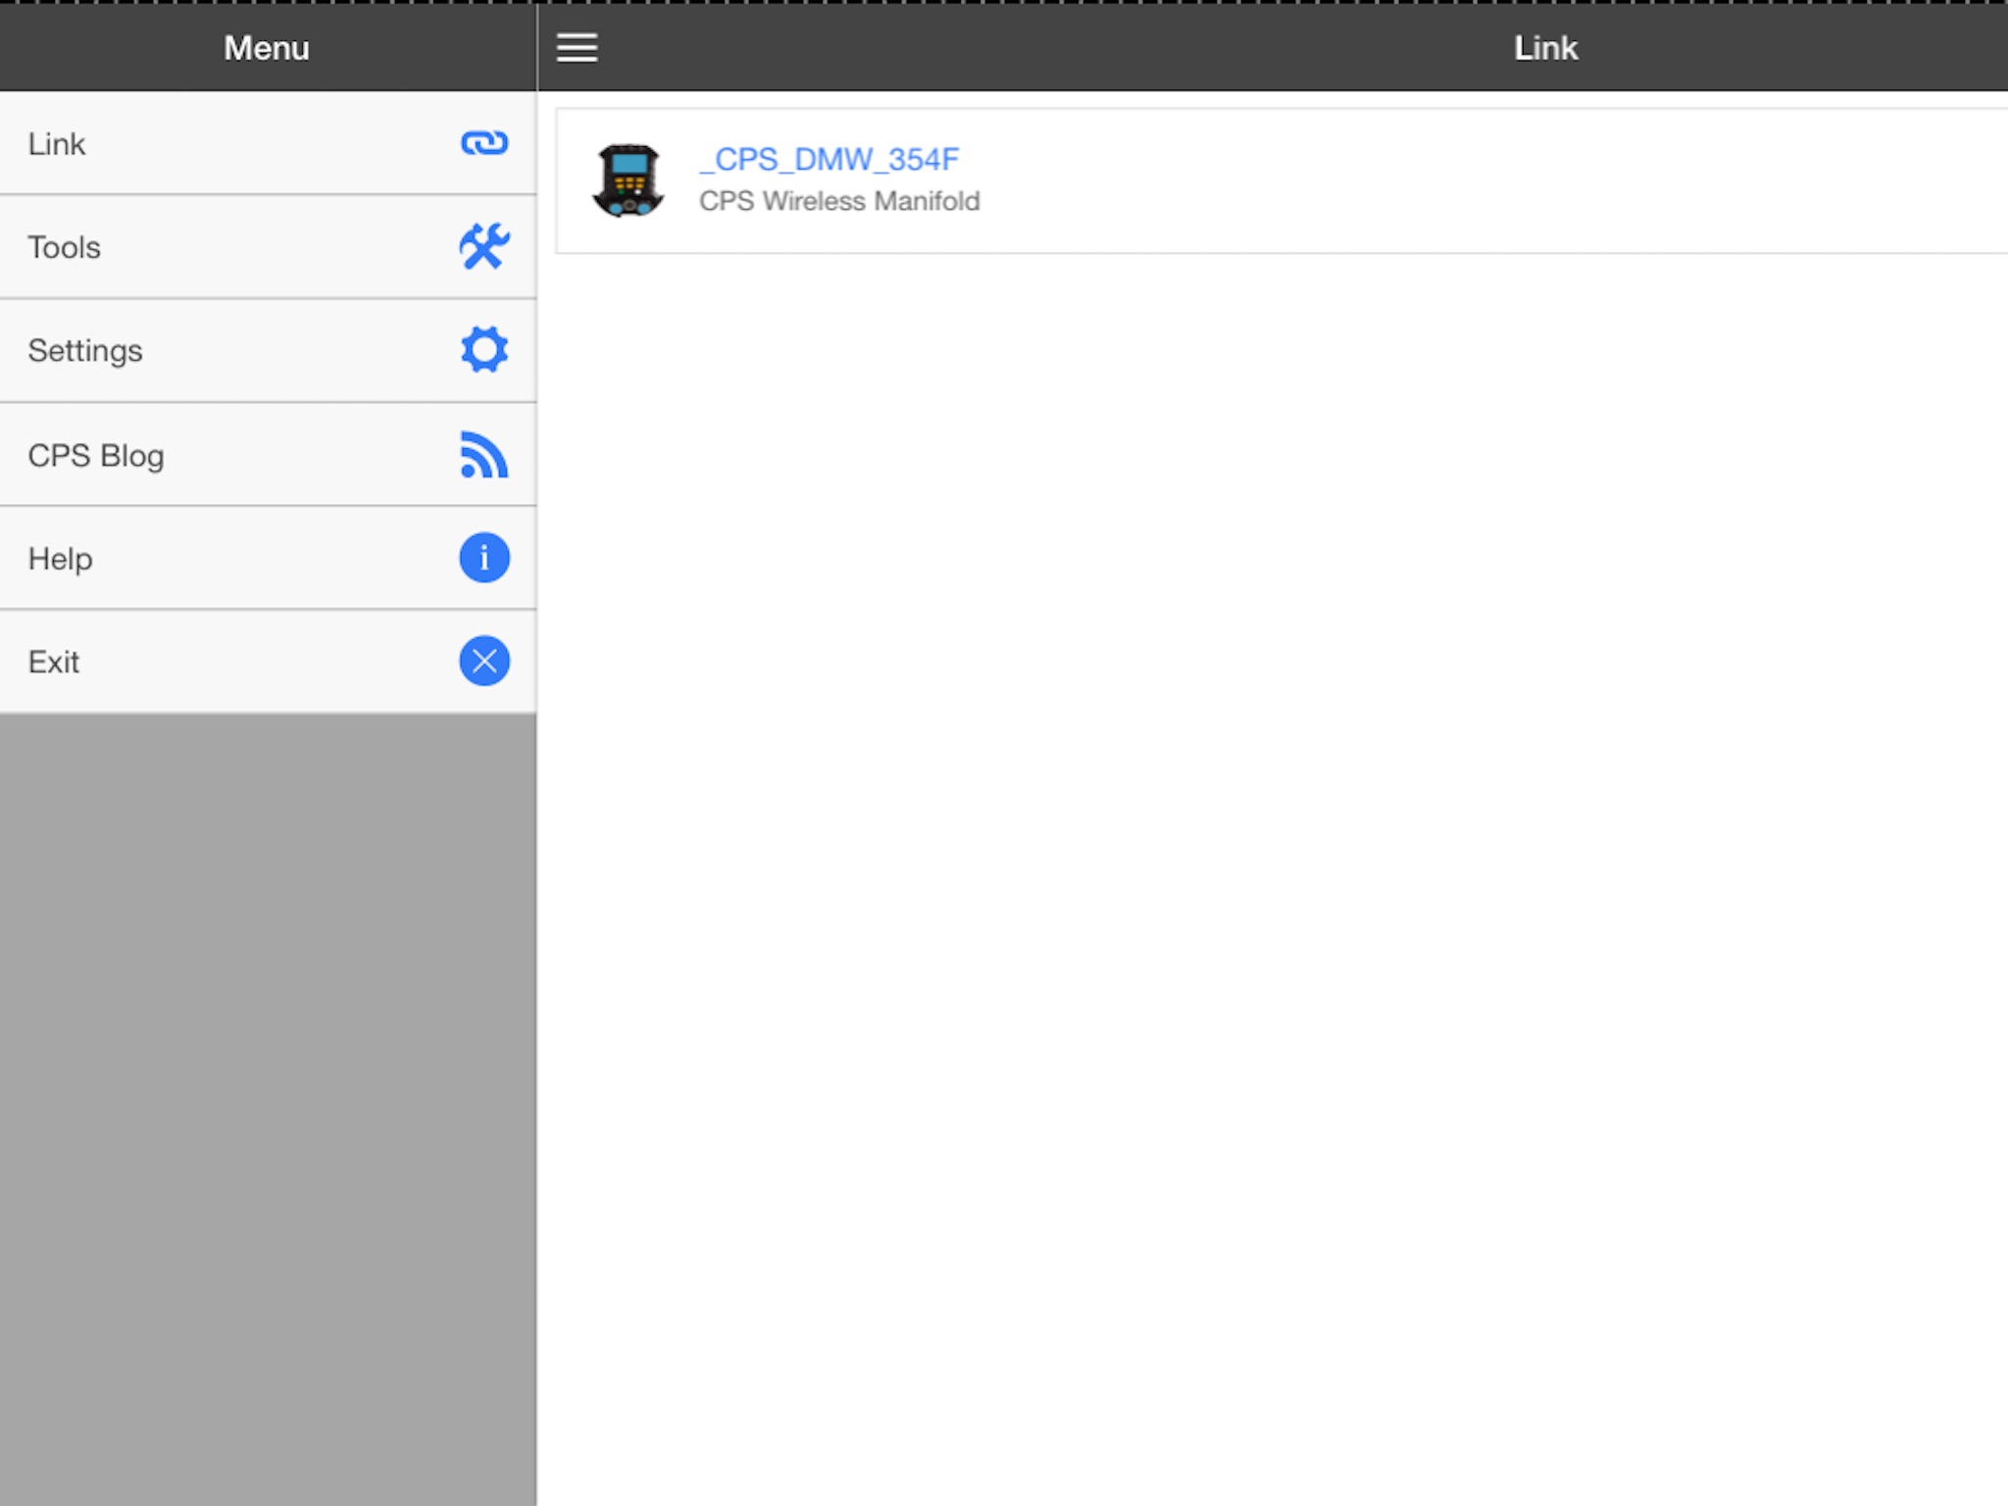
Task: Go to CPS Blog menu item
Action: pos(96,456)
